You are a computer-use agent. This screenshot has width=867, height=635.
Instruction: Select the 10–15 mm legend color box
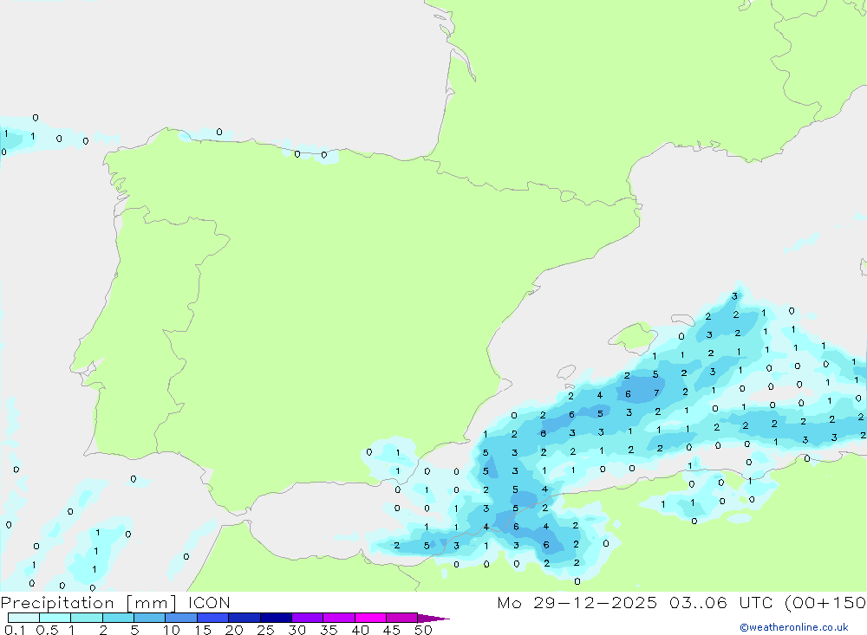pyautogui.click(x=181, y=618)
